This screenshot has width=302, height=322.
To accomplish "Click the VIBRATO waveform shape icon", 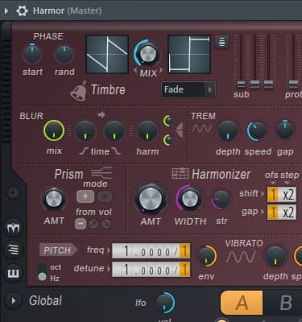I will coord(241,258).
